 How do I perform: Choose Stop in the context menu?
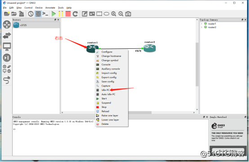pyautogui.click(x=111, y=107)
